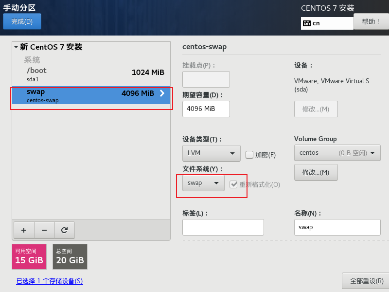
Task: Click the keyboard layout icon next to cn
Action: point(307,23)
